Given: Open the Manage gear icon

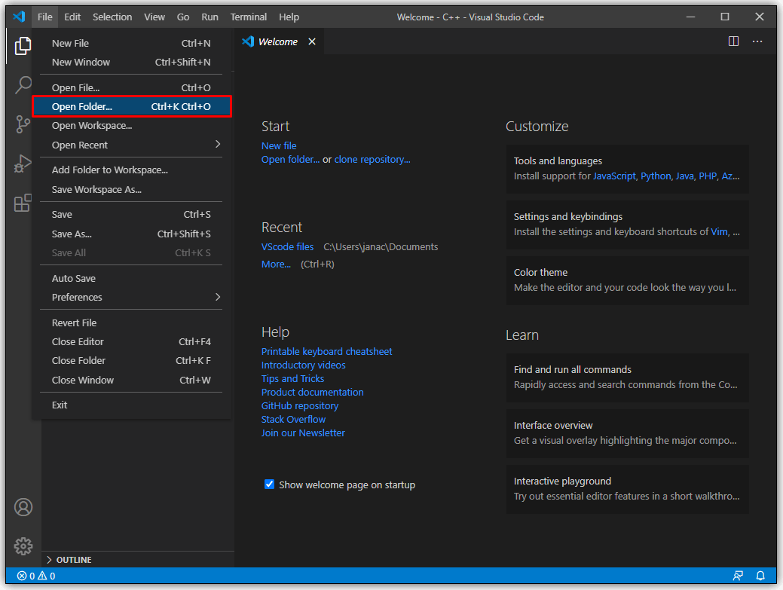Looking at the screenshot, I should pyautogui.click(x=23, y=546).
